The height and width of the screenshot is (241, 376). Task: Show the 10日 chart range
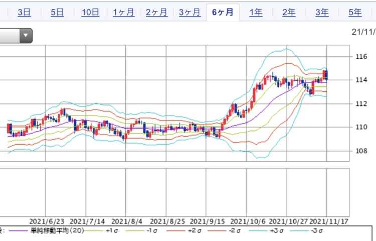(90, 13)
